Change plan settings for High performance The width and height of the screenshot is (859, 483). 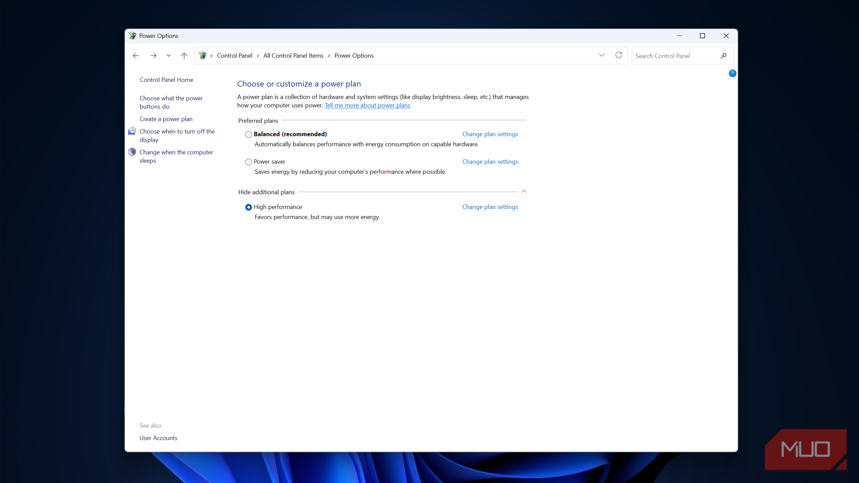click(490, 207)
